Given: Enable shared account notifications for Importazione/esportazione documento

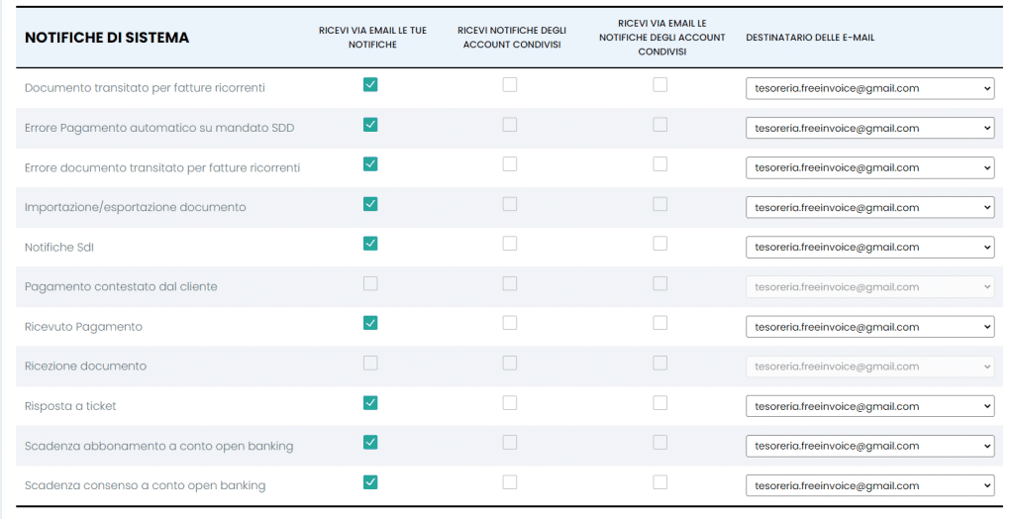Looking at the screenshot, I should tap(510, 204).
